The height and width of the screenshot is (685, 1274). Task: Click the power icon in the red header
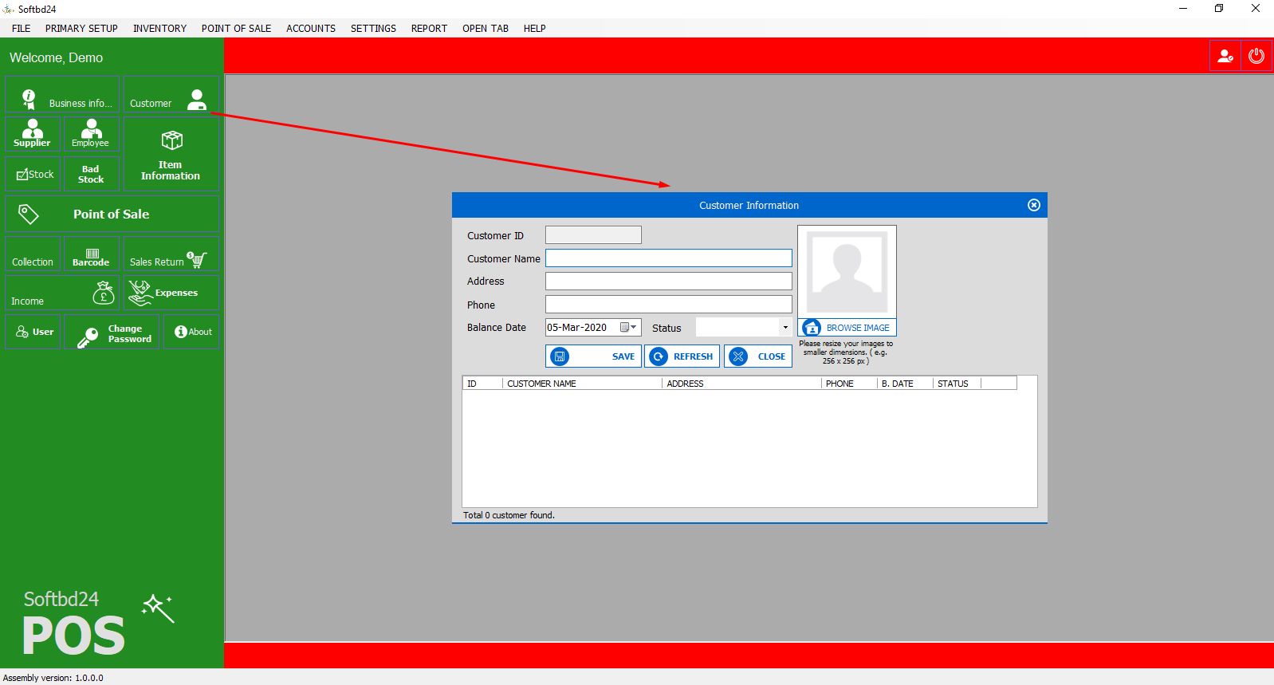click(x=1256, y=56)
